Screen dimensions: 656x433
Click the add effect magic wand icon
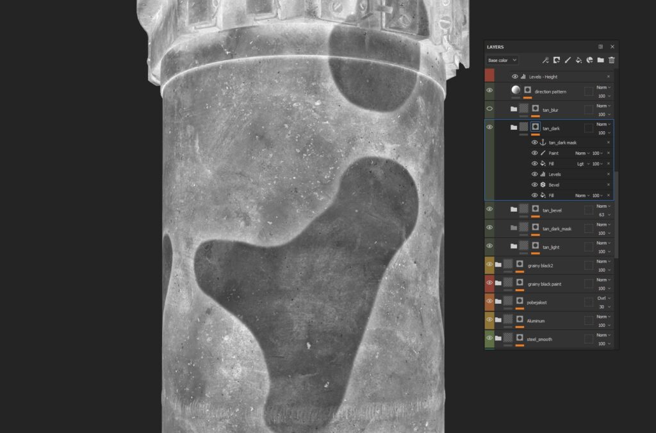545,60
